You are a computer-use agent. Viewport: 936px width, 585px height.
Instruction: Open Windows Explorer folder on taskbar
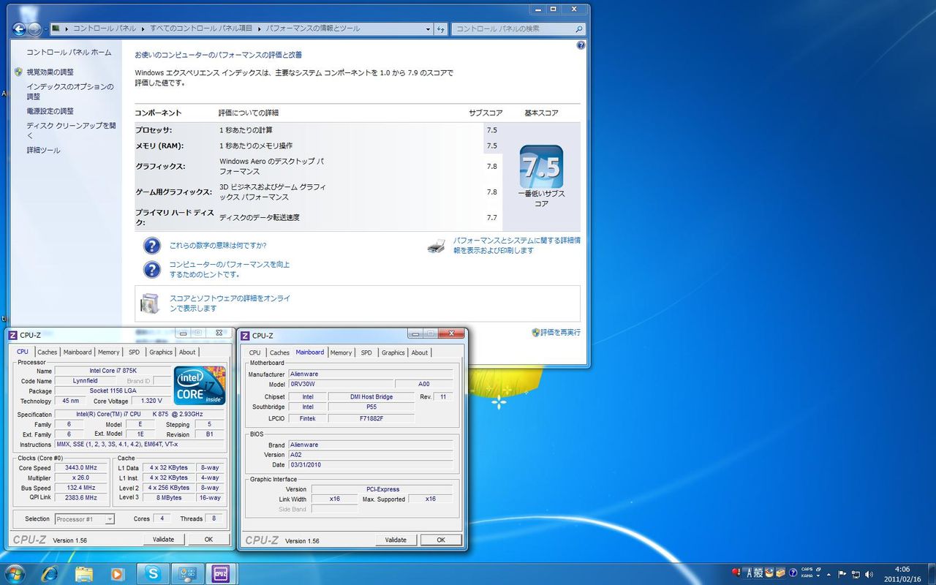pyautogui.click(x=84, y=574)
